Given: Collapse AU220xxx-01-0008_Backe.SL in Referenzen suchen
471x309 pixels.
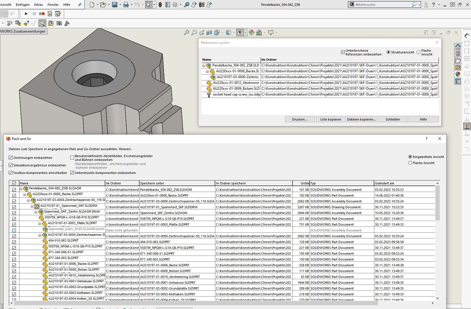Looking at the screenshot, I should pyautogui.click(x=207, y=71).
